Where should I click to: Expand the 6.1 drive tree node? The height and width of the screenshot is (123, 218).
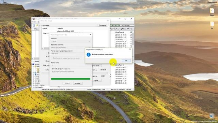pyautogui.click(x=33, y=85)
